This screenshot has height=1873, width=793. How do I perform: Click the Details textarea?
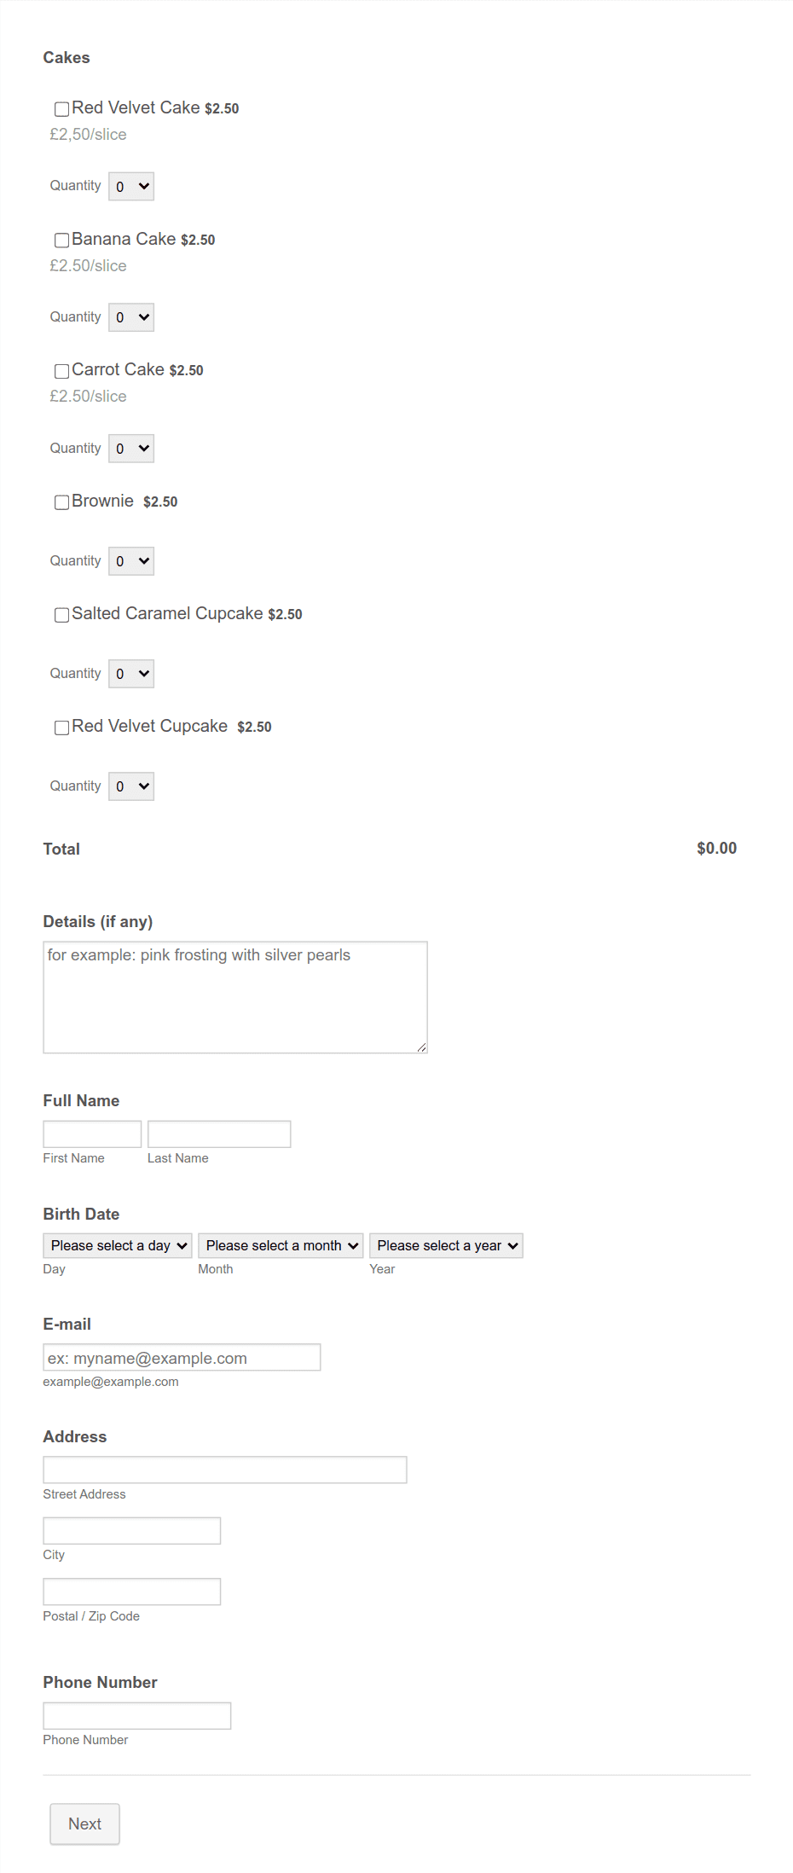click(x=235, y=997)
